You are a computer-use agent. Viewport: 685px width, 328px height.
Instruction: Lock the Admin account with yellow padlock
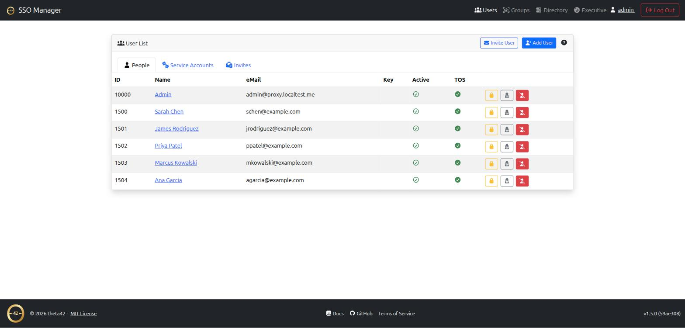tap(491, 95)
